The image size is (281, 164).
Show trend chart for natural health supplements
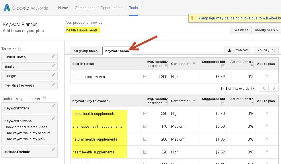coord(145,139)
